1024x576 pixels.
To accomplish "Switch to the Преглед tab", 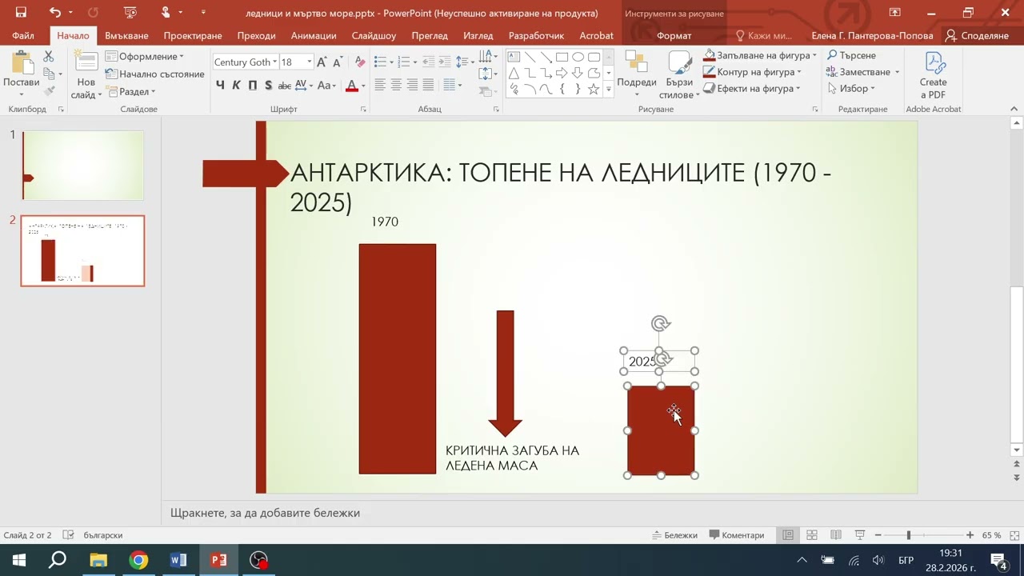I will pyautogui.click(x=430, y=36).
